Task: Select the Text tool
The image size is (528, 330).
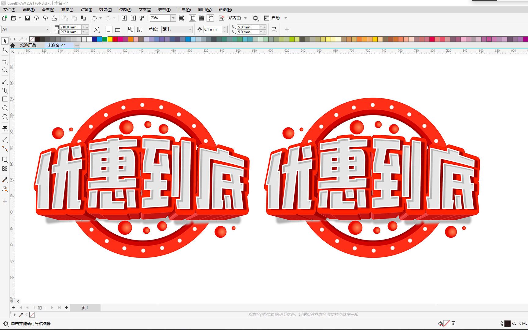Action: 5,128
